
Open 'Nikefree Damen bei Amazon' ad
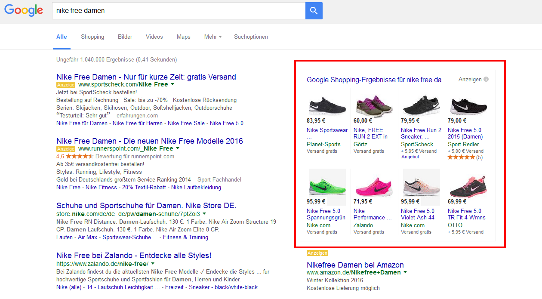[x=355, y=265]
